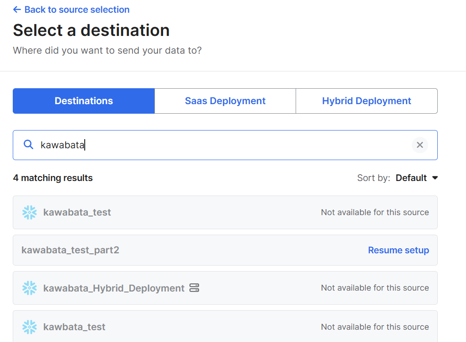Choose the kawbata_test destination name

click(x=74, y=327)
